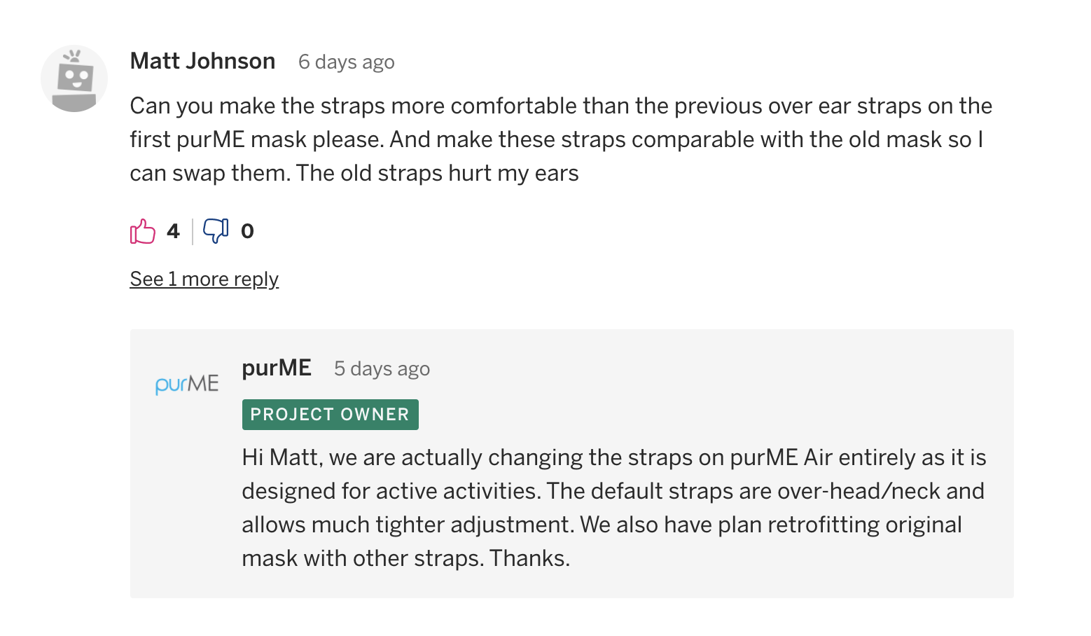This screenshot has width=1091, height=636.
Task: Click the line "The old straps hurt my ears"
Action: [x=438, y=173]
